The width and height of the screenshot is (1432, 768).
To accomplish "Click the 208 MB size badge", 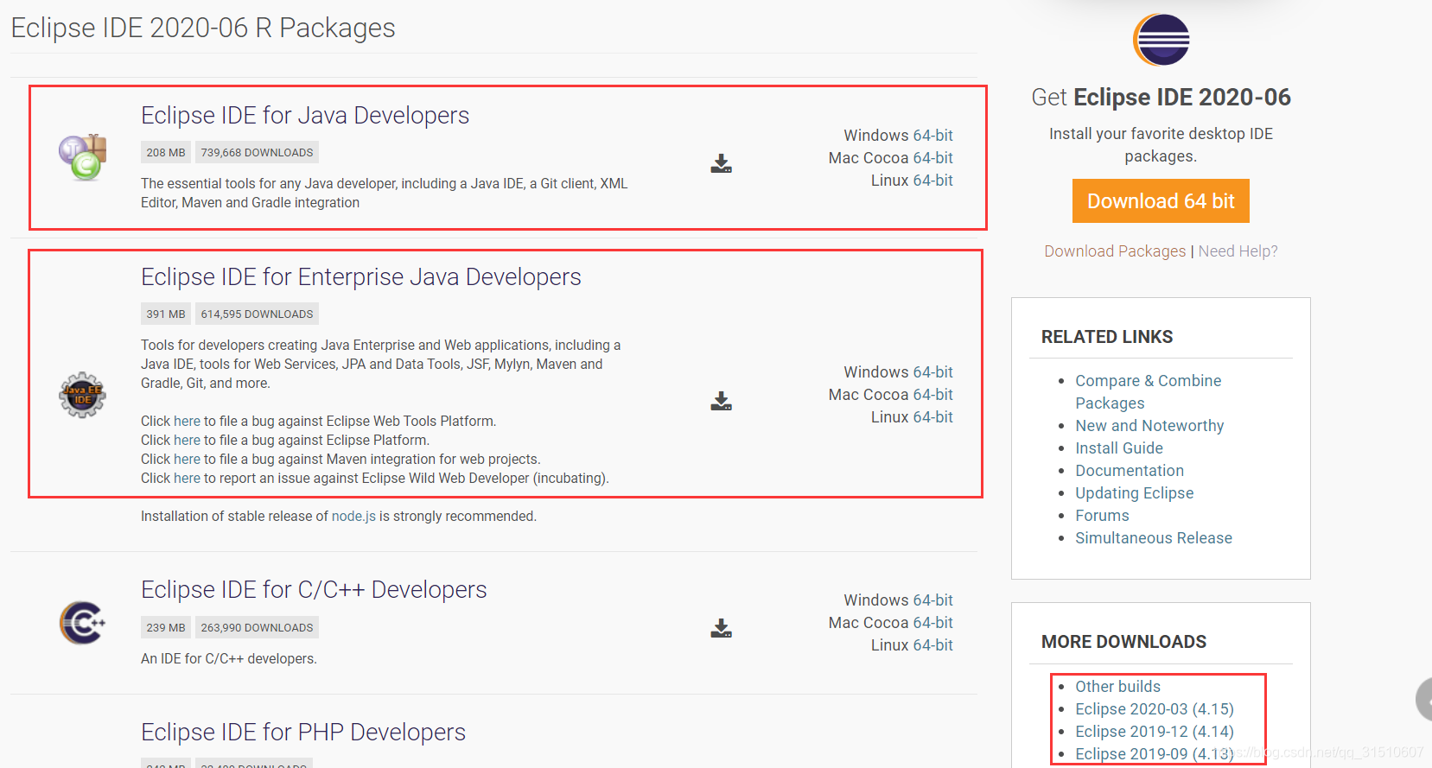I will pyautogui.click(x=166, y=152).
